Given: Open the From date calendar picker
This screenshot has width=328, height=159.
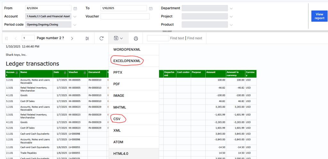Looking at the screenshot, I should pyautogui.click(x=75, y=8).
